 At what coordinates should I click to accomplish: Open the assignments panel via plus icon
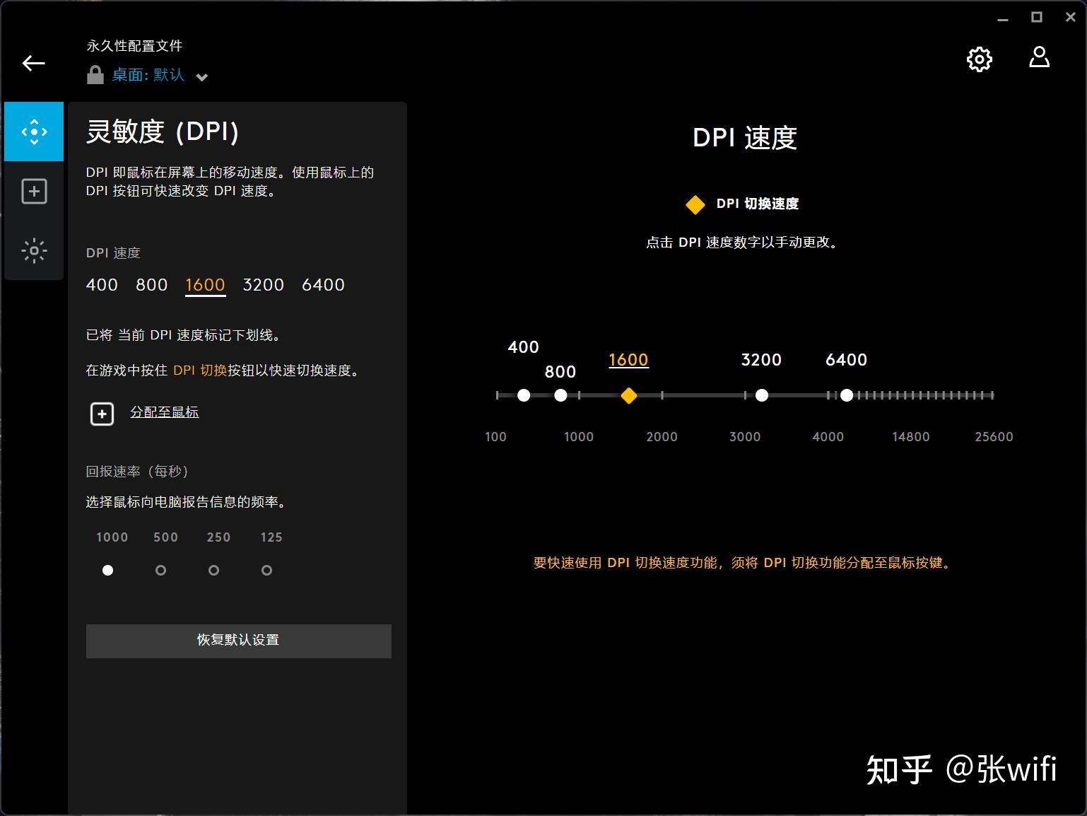point(33,190)
